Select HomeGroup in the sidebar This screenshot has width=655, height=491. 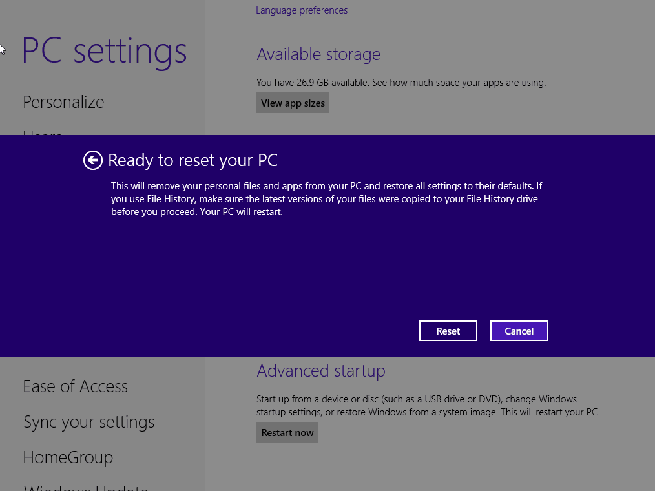(68, 457)
